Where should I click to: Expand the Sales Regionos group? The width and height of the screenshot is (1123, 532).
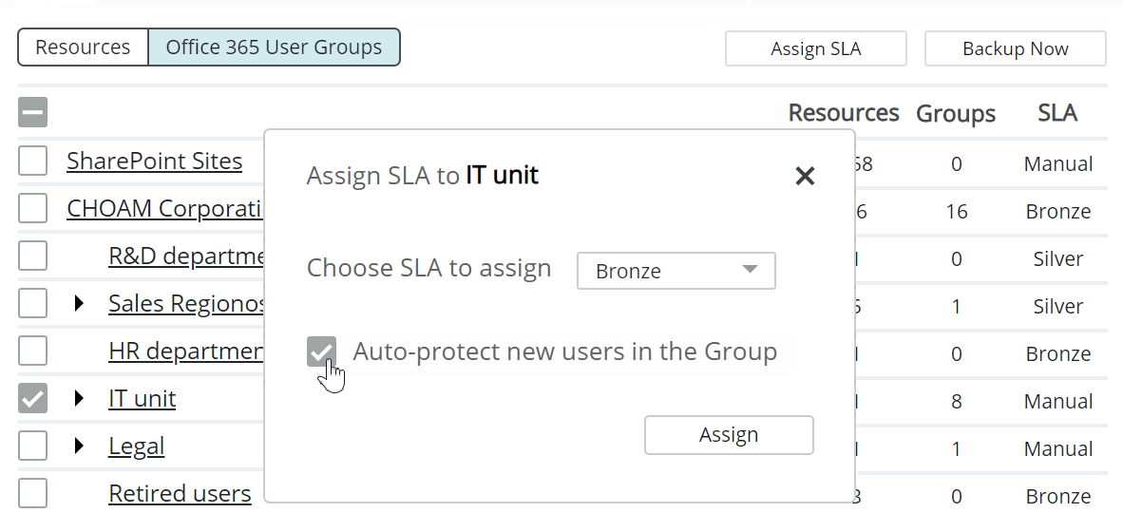[x=80, y=304]
